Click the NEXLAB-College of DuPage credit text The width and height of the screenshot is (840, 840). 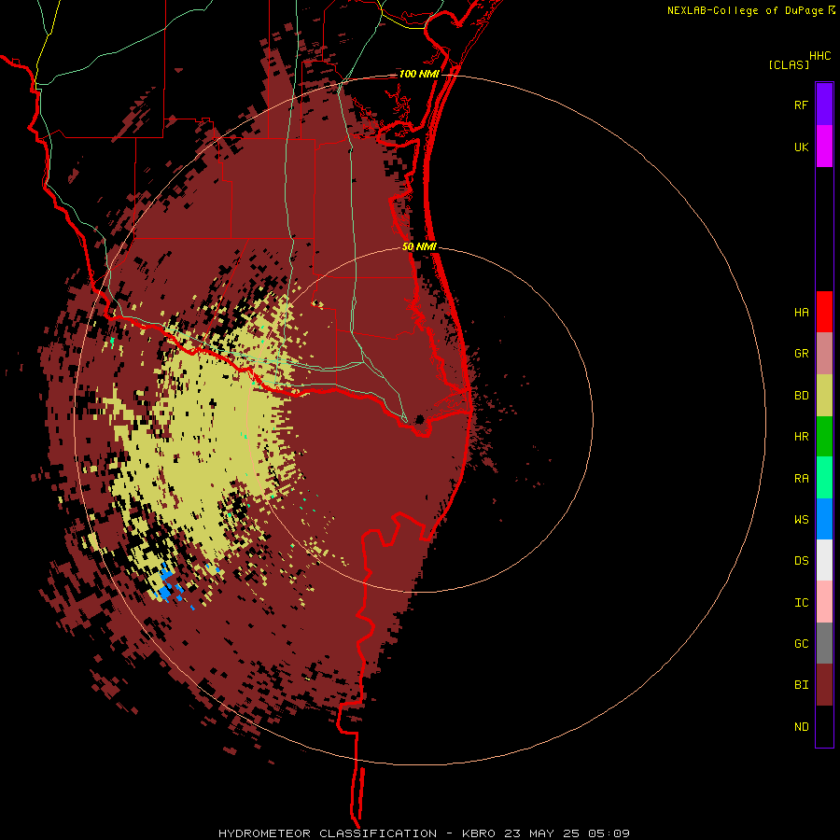(745, 10)
